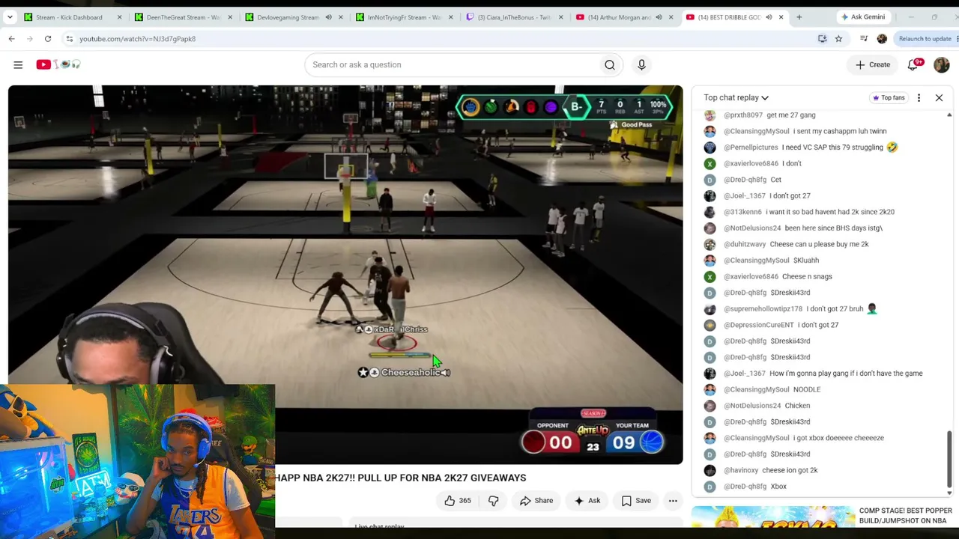The height and width of the screenshot is (539, 959).
Task: Mute the Devlovegaming Stream tab audio
Action: point(328,17)
